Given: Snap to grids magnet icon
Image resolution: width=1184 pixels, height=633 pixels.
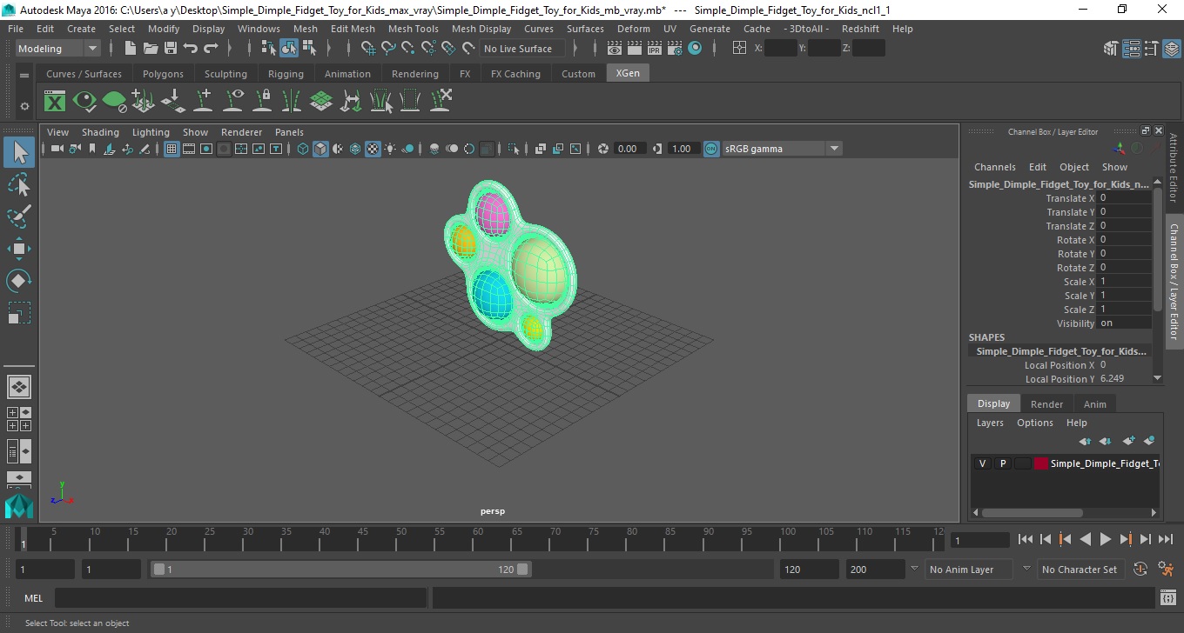Looking at the screenshot, I should [367, 49].
